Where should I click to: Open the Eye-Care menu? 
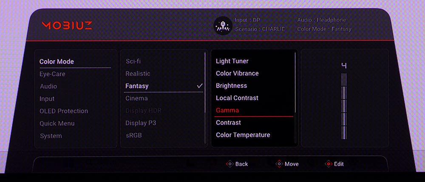52,74
